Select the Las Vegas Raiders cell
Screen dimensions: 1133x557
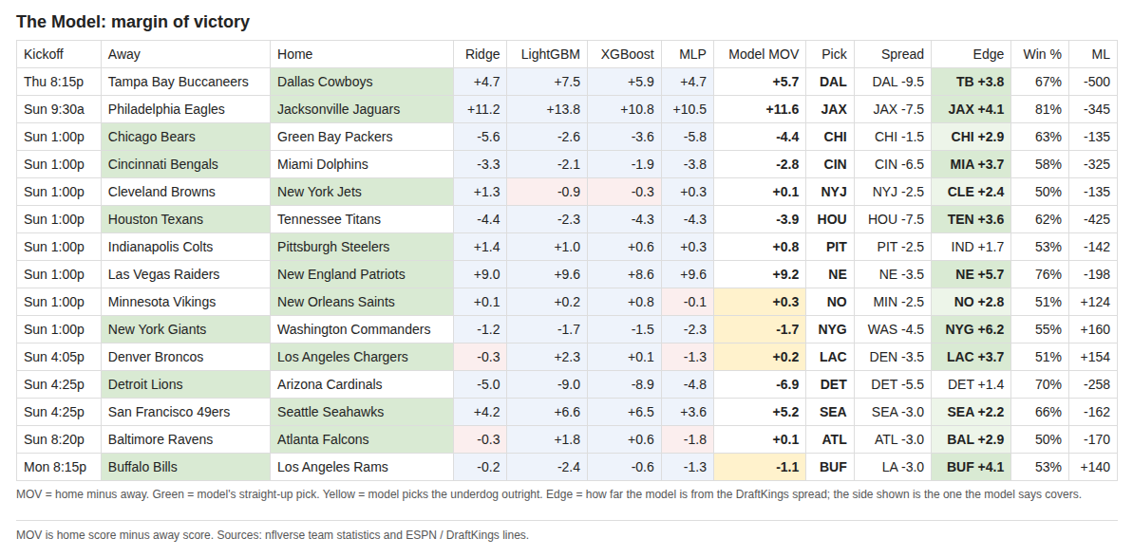186,274
